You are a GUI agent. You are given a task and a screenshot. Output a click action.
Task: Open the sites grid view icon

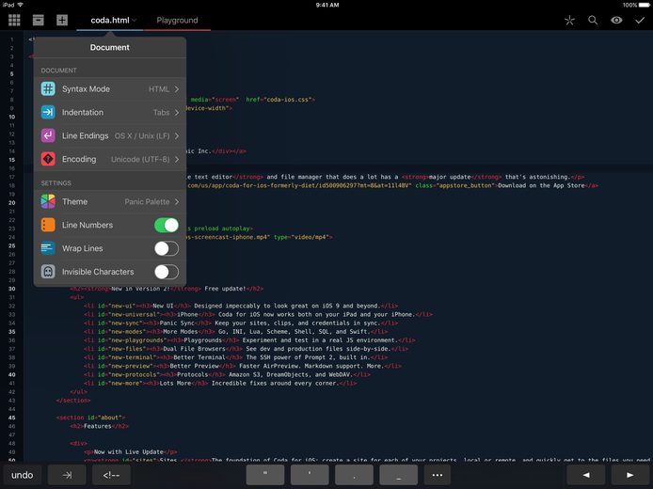coord(14,20)
